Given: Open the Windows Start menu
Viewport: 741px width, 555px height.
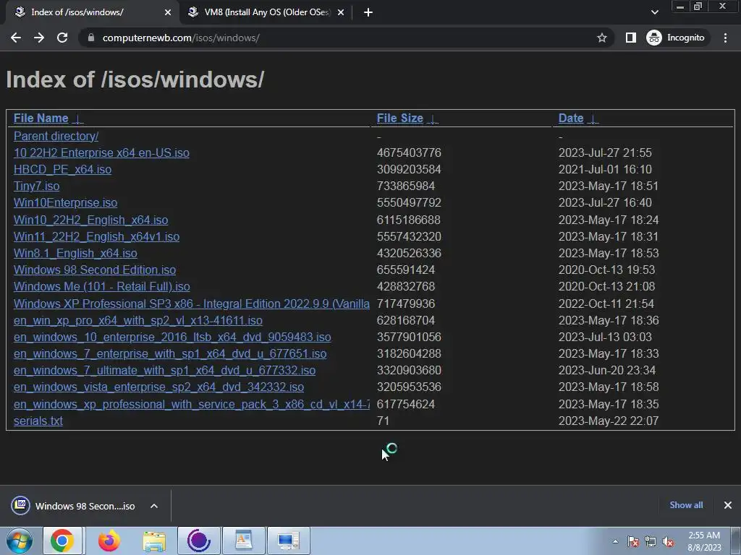Looking at the screenshot, I should 20,541.
